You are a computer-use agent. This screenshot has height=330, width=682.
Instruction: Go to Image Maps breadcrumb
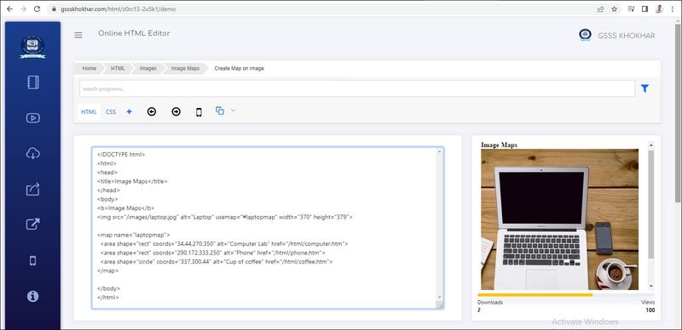coord(185,69)
